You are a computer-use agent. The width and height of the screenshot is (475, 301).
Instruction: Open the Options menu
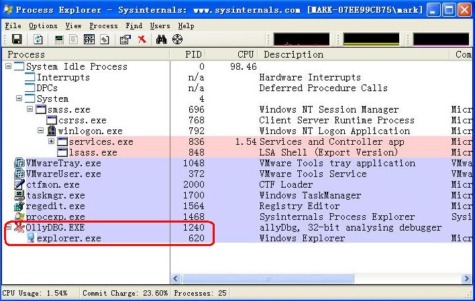pyautogui.click(x=43, y=26)
